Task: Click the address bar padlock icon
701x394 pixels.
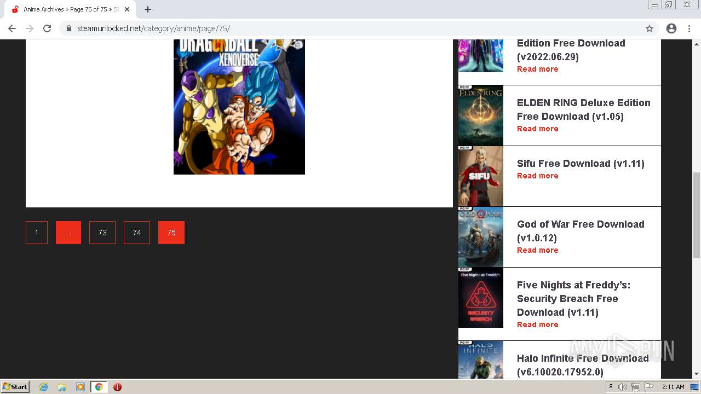Action: pos(69,28)
